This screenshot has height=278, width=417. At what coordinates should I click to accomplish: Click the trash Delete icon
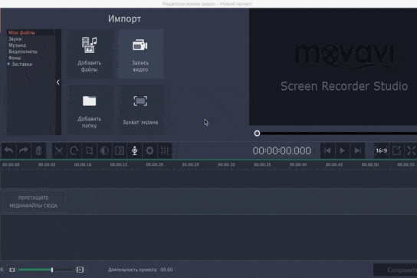[x=39, y=151]
